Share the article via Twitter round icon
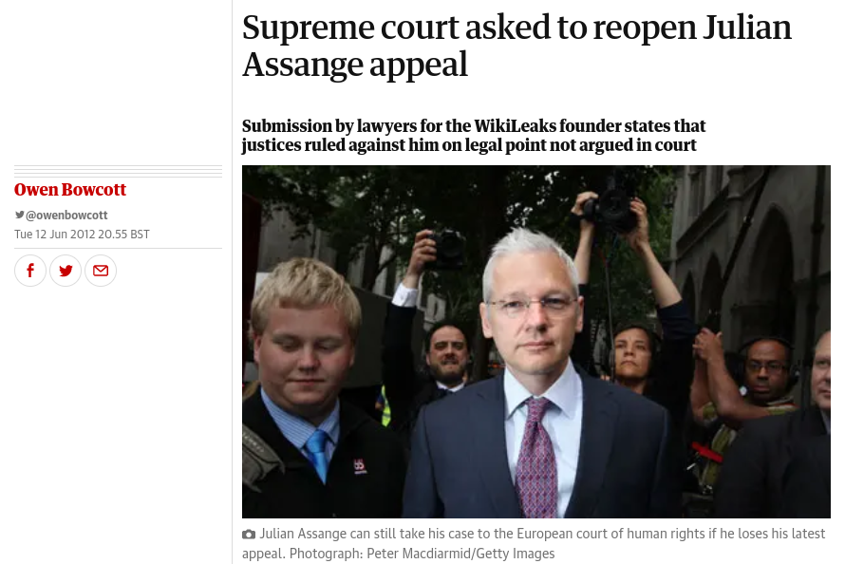 [66, 271]
